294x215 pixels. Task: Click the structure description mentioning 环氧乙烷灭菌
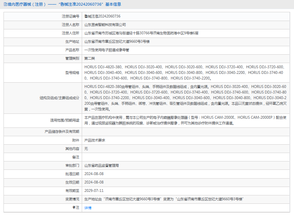(186, 98)
